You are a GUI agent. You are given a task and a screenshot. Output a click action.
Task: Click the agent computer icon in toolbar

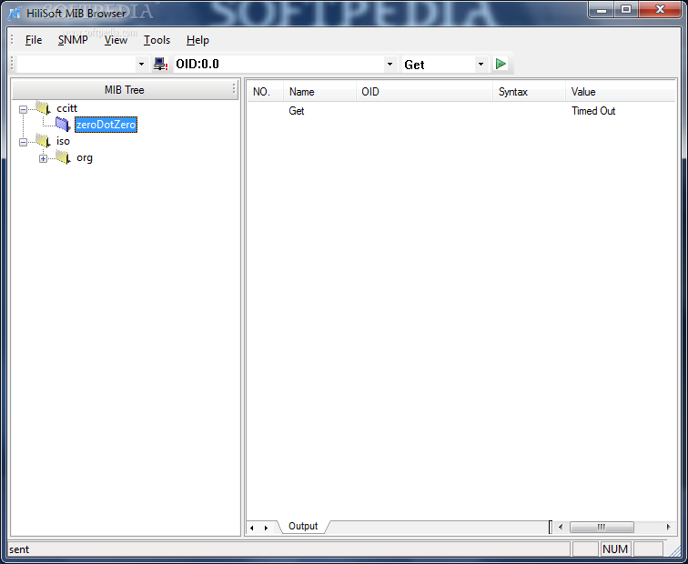click(160, 64)
